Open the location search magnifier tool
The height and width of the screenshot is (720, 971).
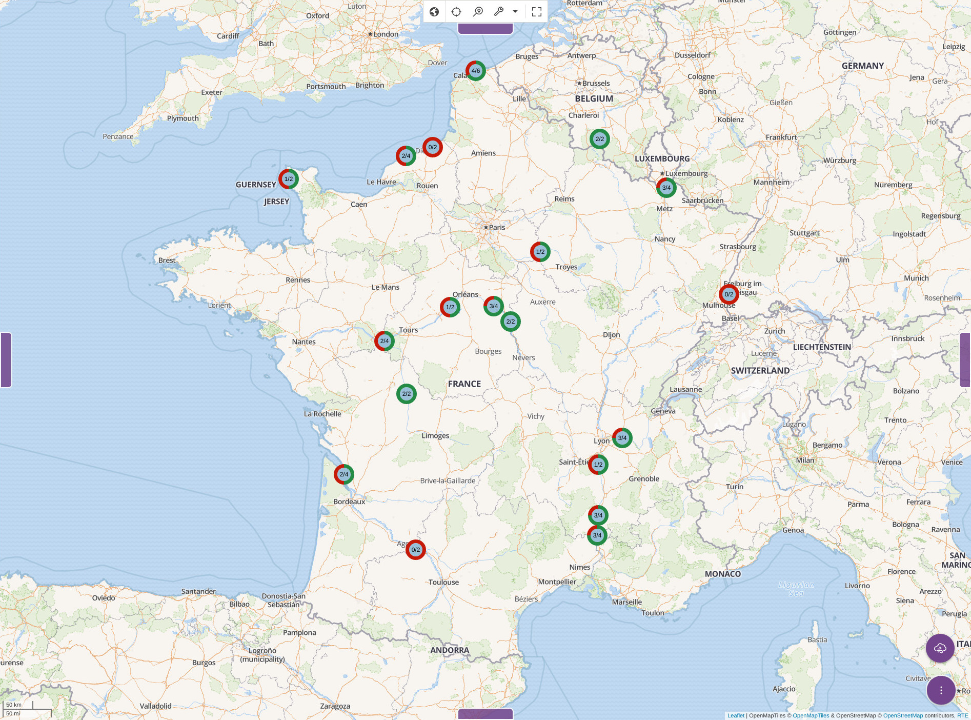pyautogui.click(x=478, y=12)
